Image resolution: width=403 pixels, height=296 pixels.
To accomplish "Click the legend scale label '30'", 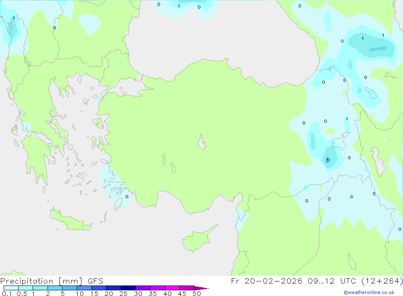I will (x=138, y=294).
